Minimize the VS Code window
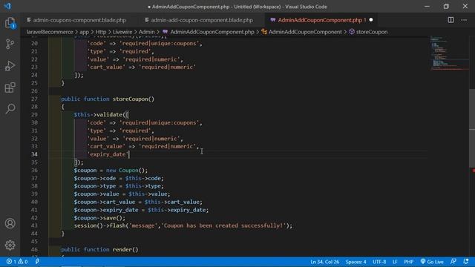The width and height of the screenshot is (475, 267). [x=427, y=7]
